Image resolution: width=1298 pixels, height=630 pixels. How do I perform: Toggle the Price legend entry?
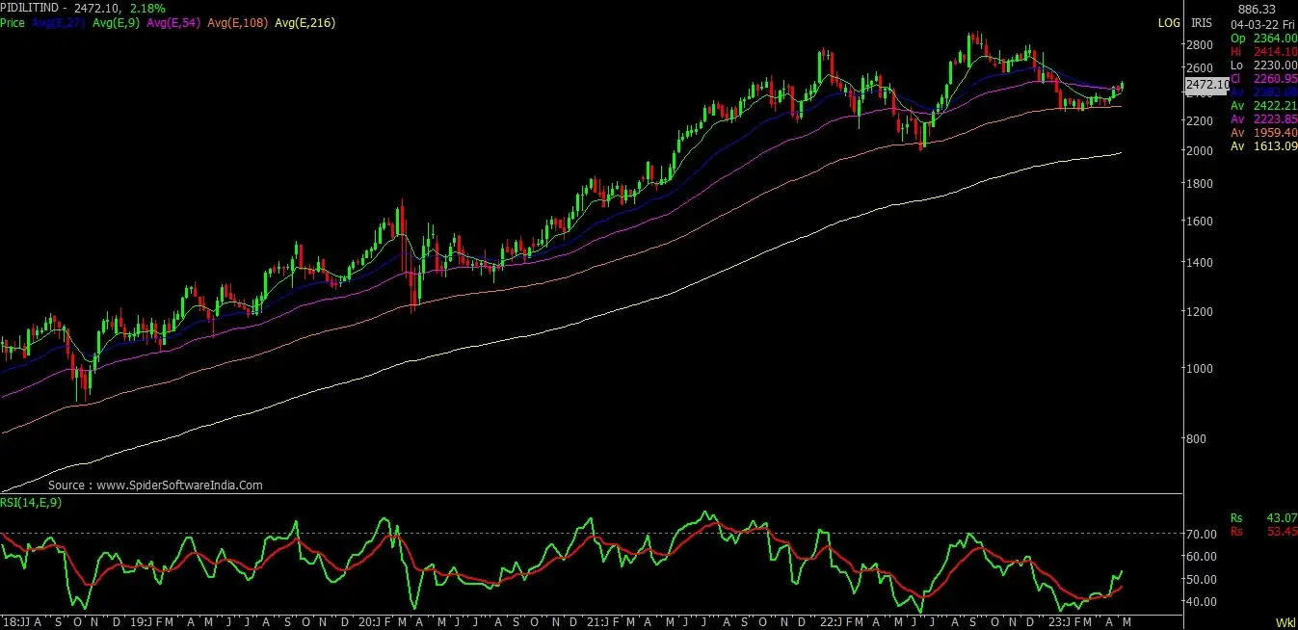click(12, 22)
